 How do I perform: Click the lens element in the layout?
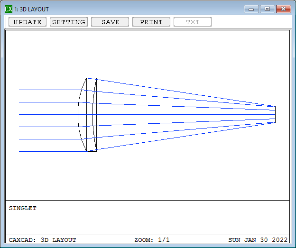pyautogui.click(x=87, y=115)
